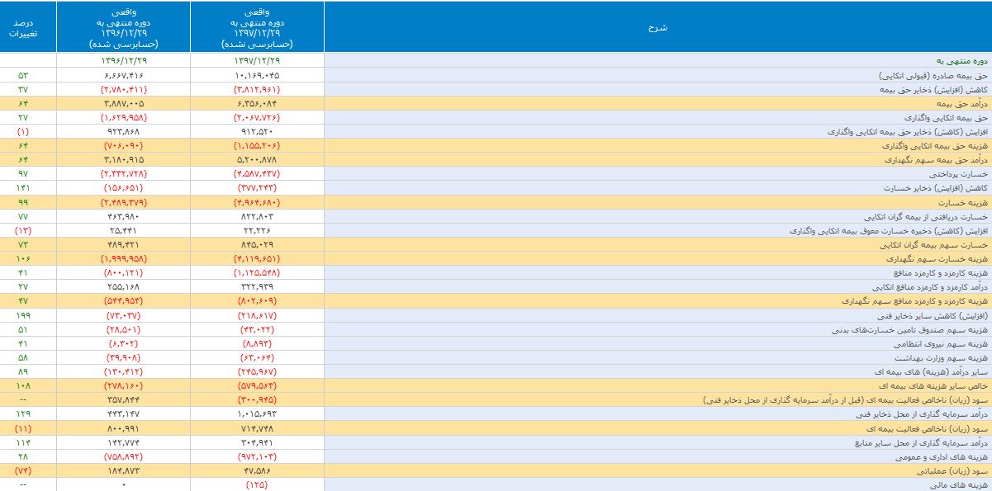Click 1397 value in 'حق بیمه اتکایی واگذاری' row
Viewport: 992px width, 491px height.
coord(257,117)
